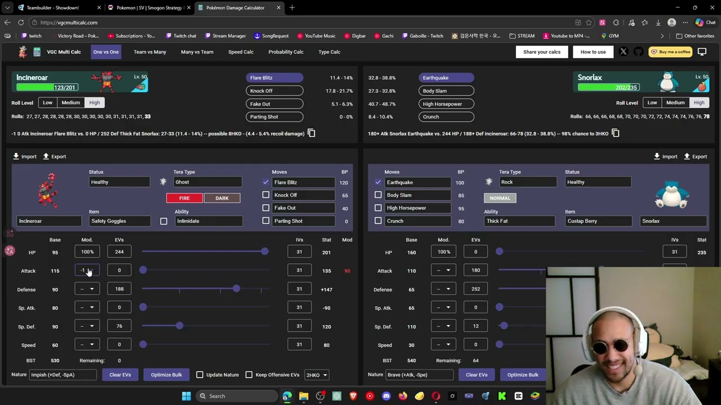Image resolution: width=721 pixels, height=405 pixels.
Task: Copy the Incineroar Flare Blitz calc result
Action: 311,133
